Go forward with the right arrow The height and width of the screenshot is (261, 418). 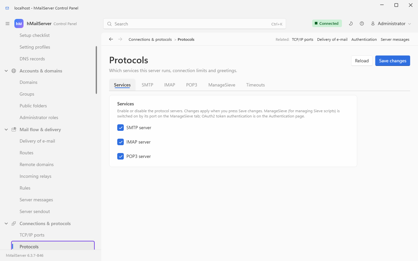pyautogui.click(x=120, y=39)
